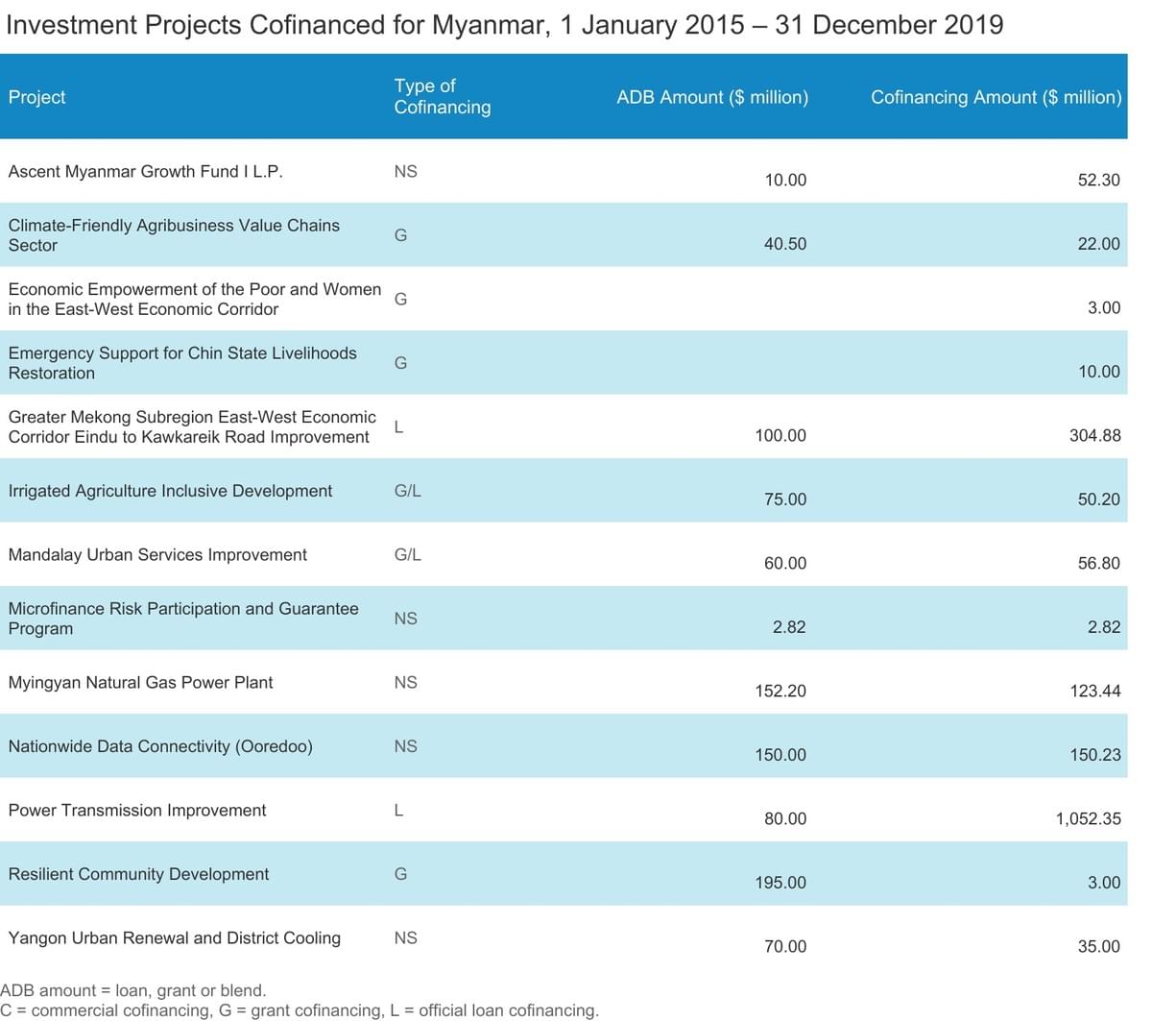This screenshot has width=1152, height=1021.
Task: Select the Ascent Myanmar Growth Fund I L.P. row name
Action: point(145,171)
